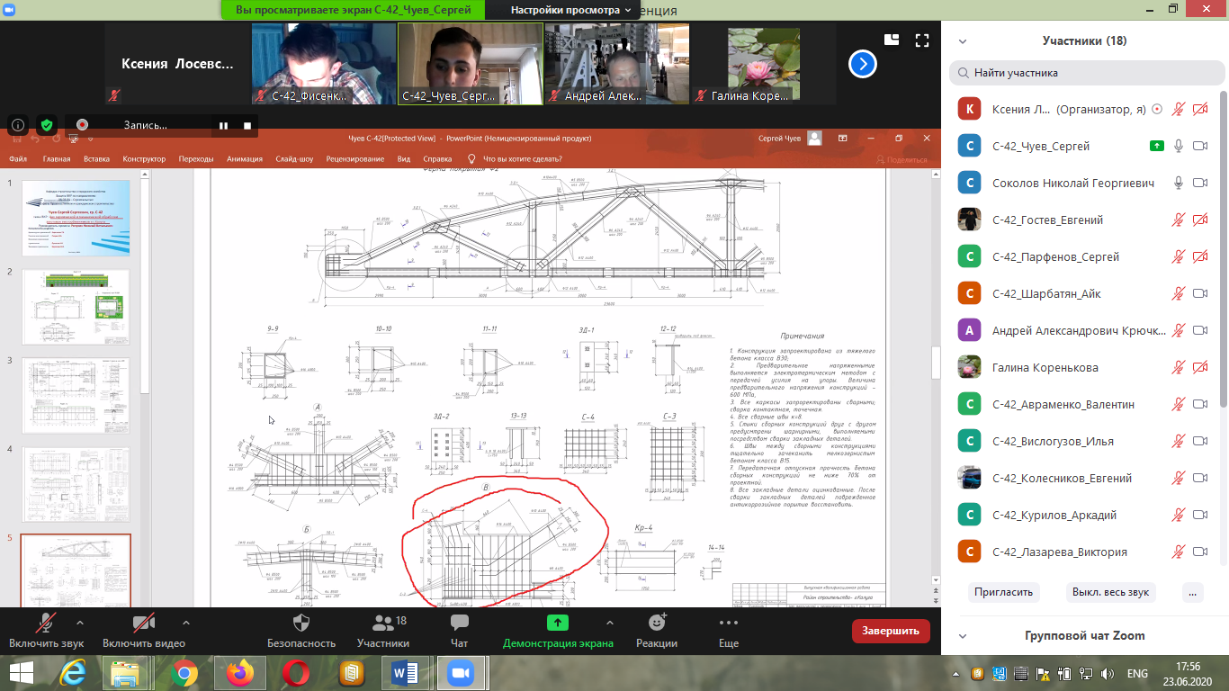Open Конструктор tab in shared PowerPoint

[144, 159]
